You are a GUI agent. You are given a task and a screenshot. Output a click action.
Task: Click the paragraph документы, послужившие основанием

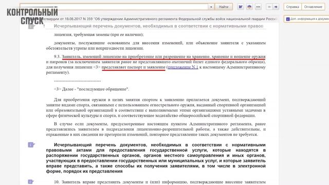coord(156,46)
